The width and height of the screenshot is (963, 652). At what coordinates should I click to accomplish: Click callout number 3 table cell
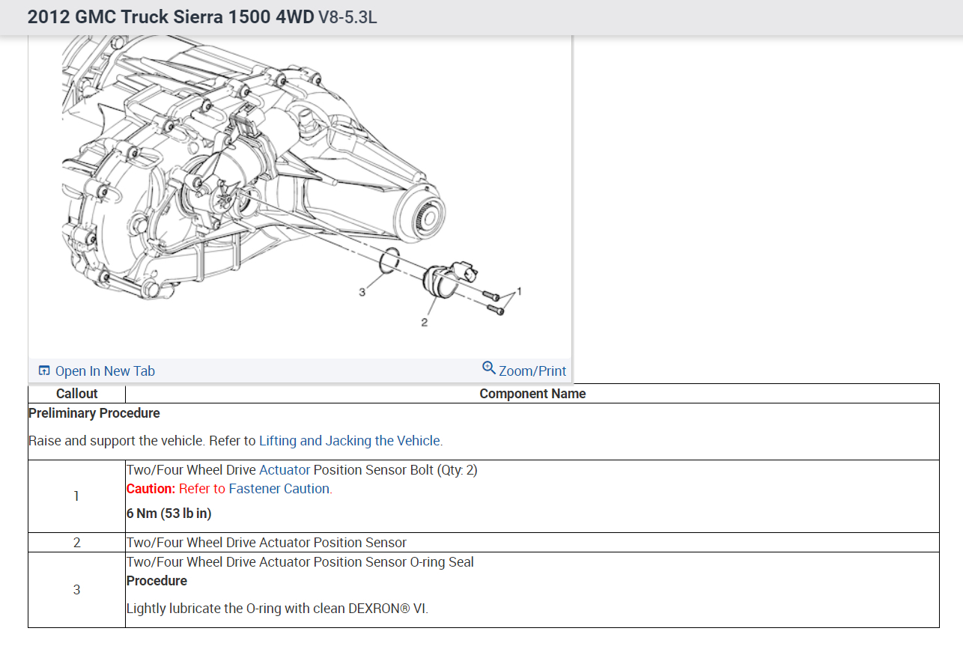77,590
